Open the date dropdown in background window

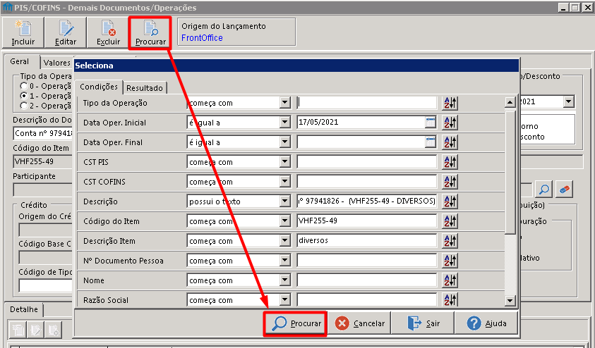click(x=568, y=101)
